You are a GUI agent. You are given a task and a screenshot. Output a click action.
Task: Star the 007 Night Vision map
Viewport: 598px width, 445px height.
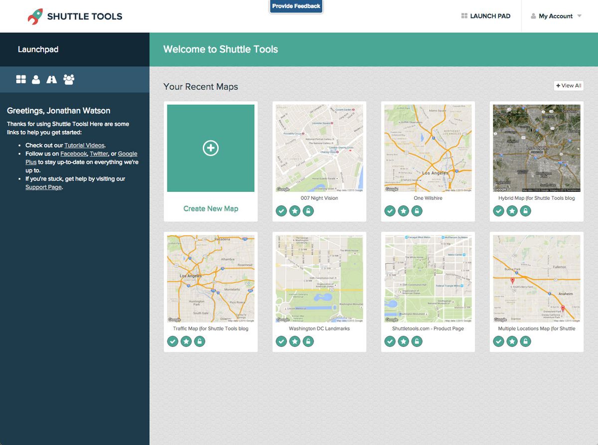295,211
